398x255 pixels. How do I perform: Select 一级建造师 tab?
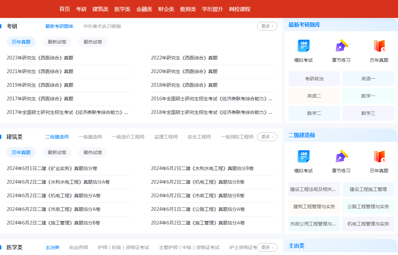point(90,137)
